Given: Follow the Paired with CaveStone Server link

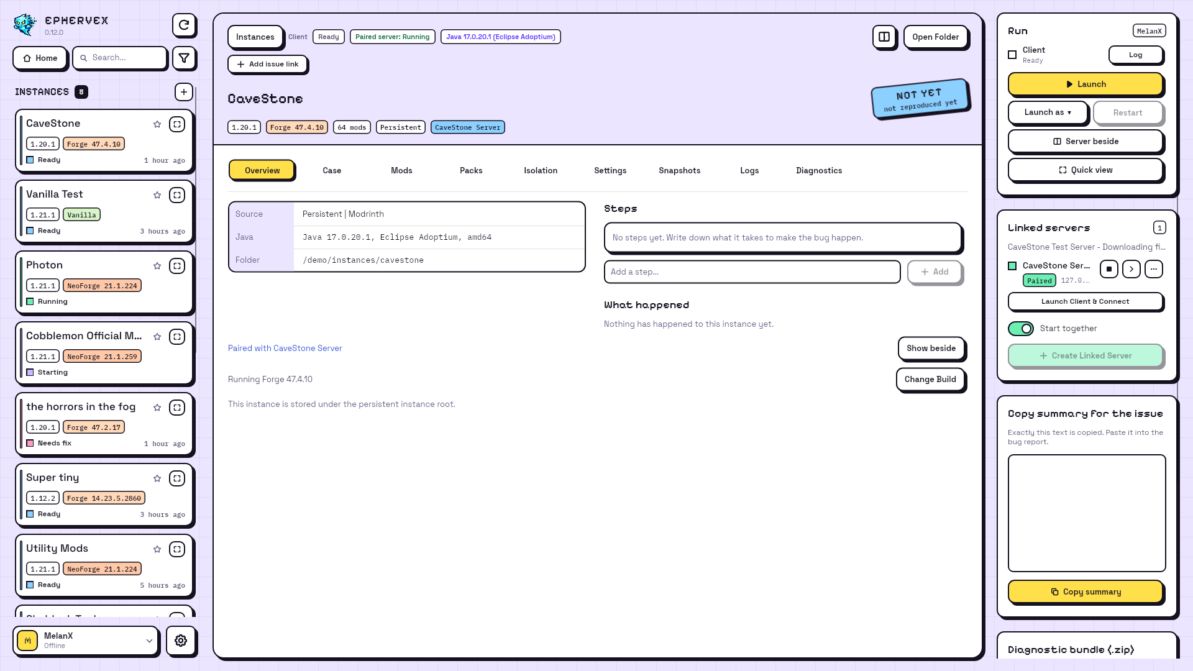Looking at the screenshot, I should click(285, 348).
